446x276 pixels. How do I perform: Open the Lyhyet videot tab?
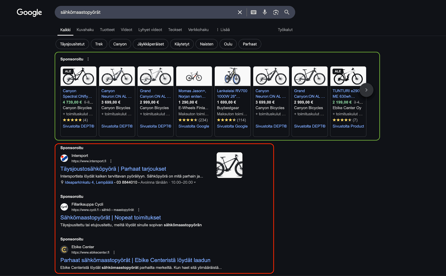click(x=150, y=30)
